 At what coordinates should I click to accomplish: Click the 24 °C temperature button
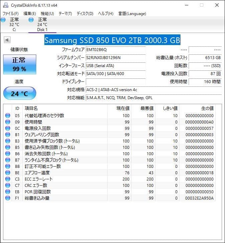pos(19,93)
